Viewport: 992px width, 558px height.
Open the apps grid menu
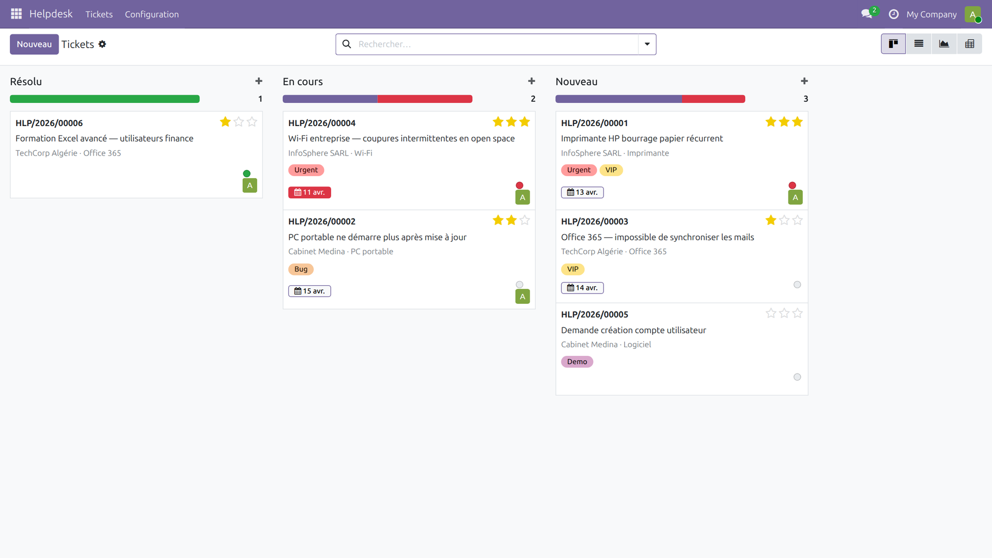[16, 14]
